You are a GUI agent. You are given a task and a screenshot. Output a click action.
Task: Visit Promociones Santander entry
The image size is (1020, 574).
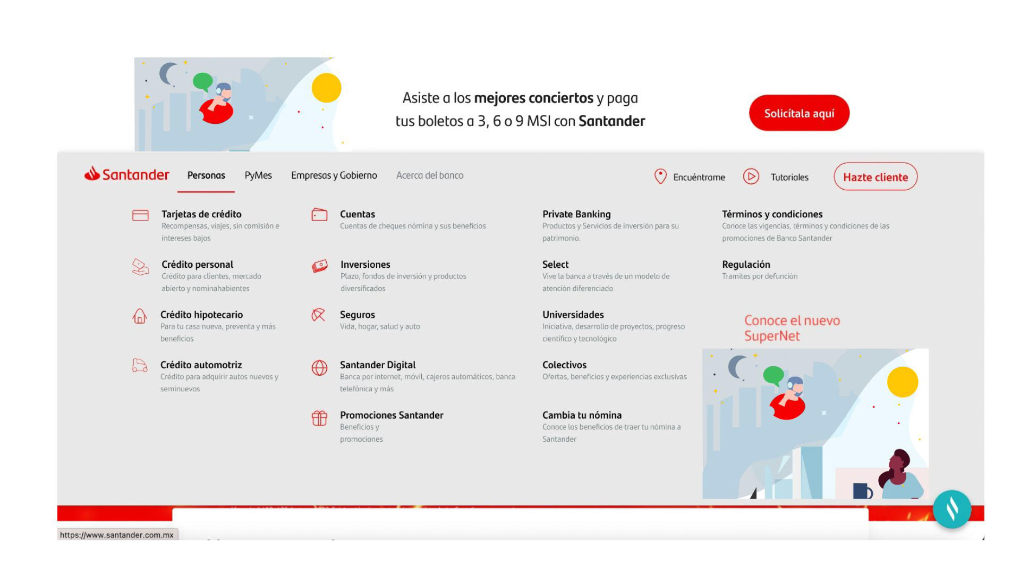pyautogui.click(x=392, y=415)
